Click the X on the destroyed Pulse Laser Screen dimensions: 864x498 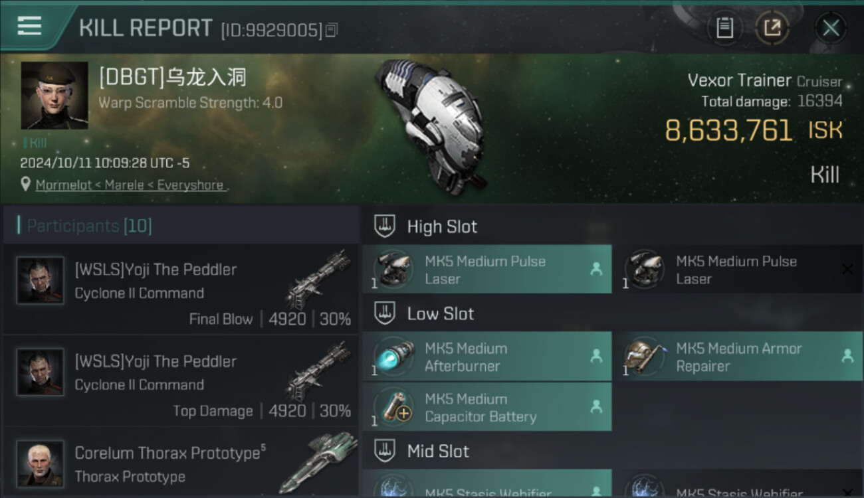tap(847, 269)
